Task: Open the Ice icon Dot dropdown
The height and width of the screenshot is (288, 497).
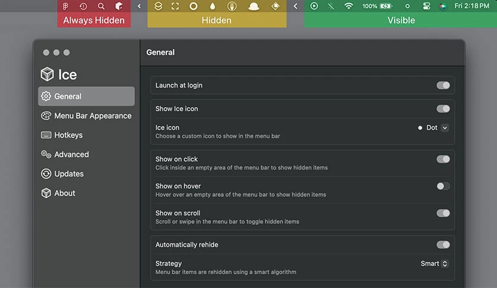Action: coord(433,128)
